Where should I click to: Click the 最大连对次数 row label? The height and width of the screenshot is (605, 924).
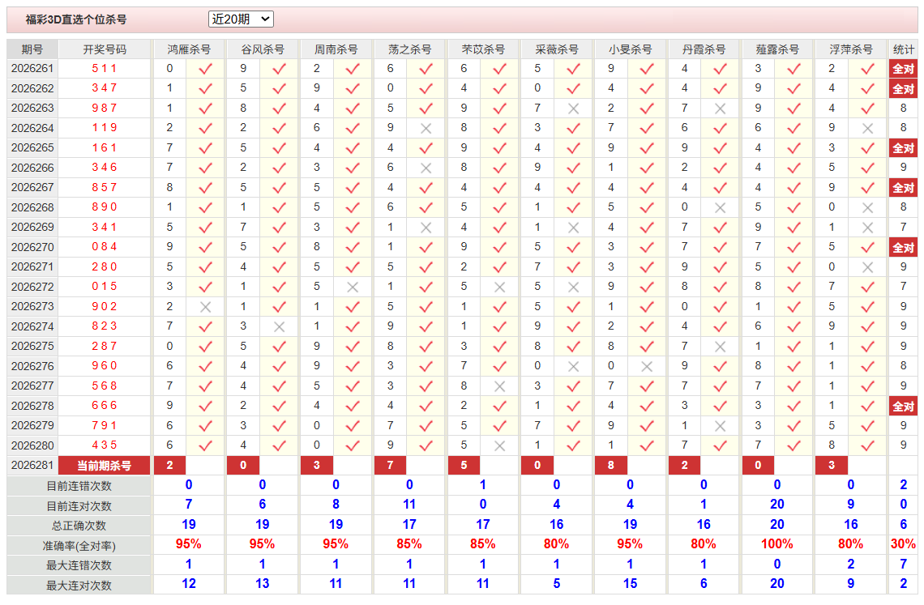click(x=79, y=586)
